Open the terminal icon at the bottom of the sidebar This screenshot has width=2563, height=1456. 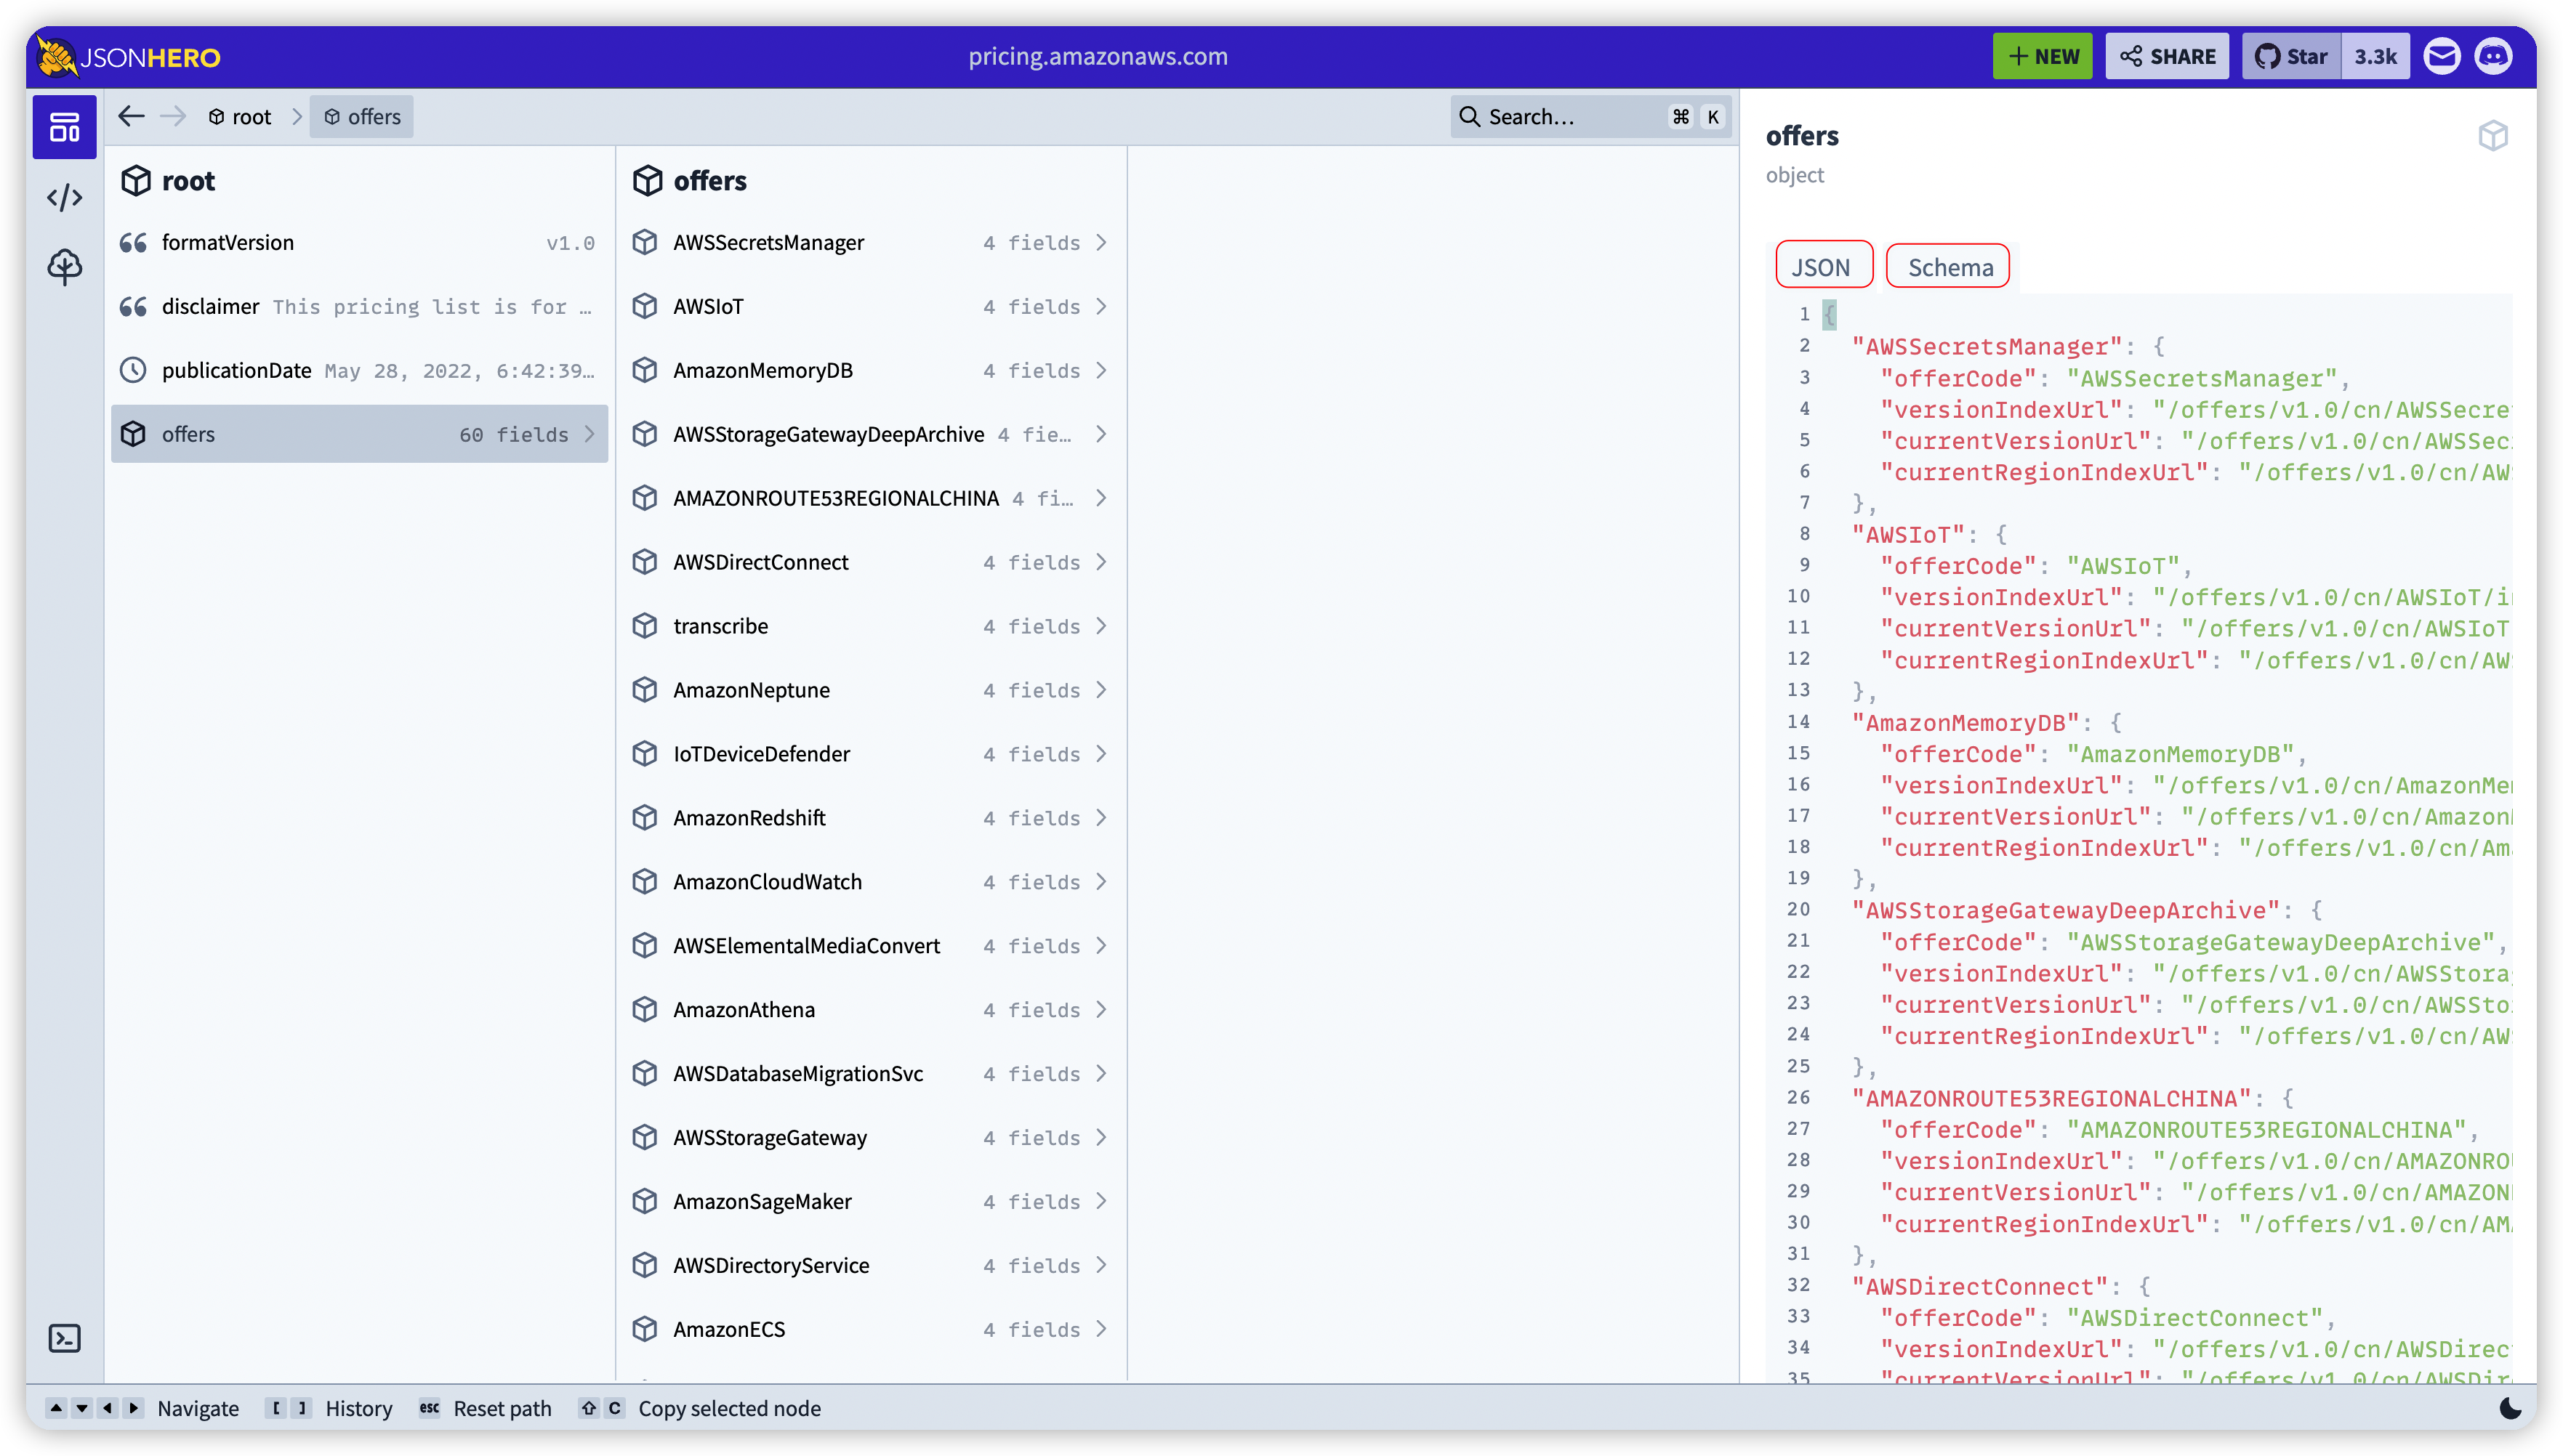(64, 1338)
